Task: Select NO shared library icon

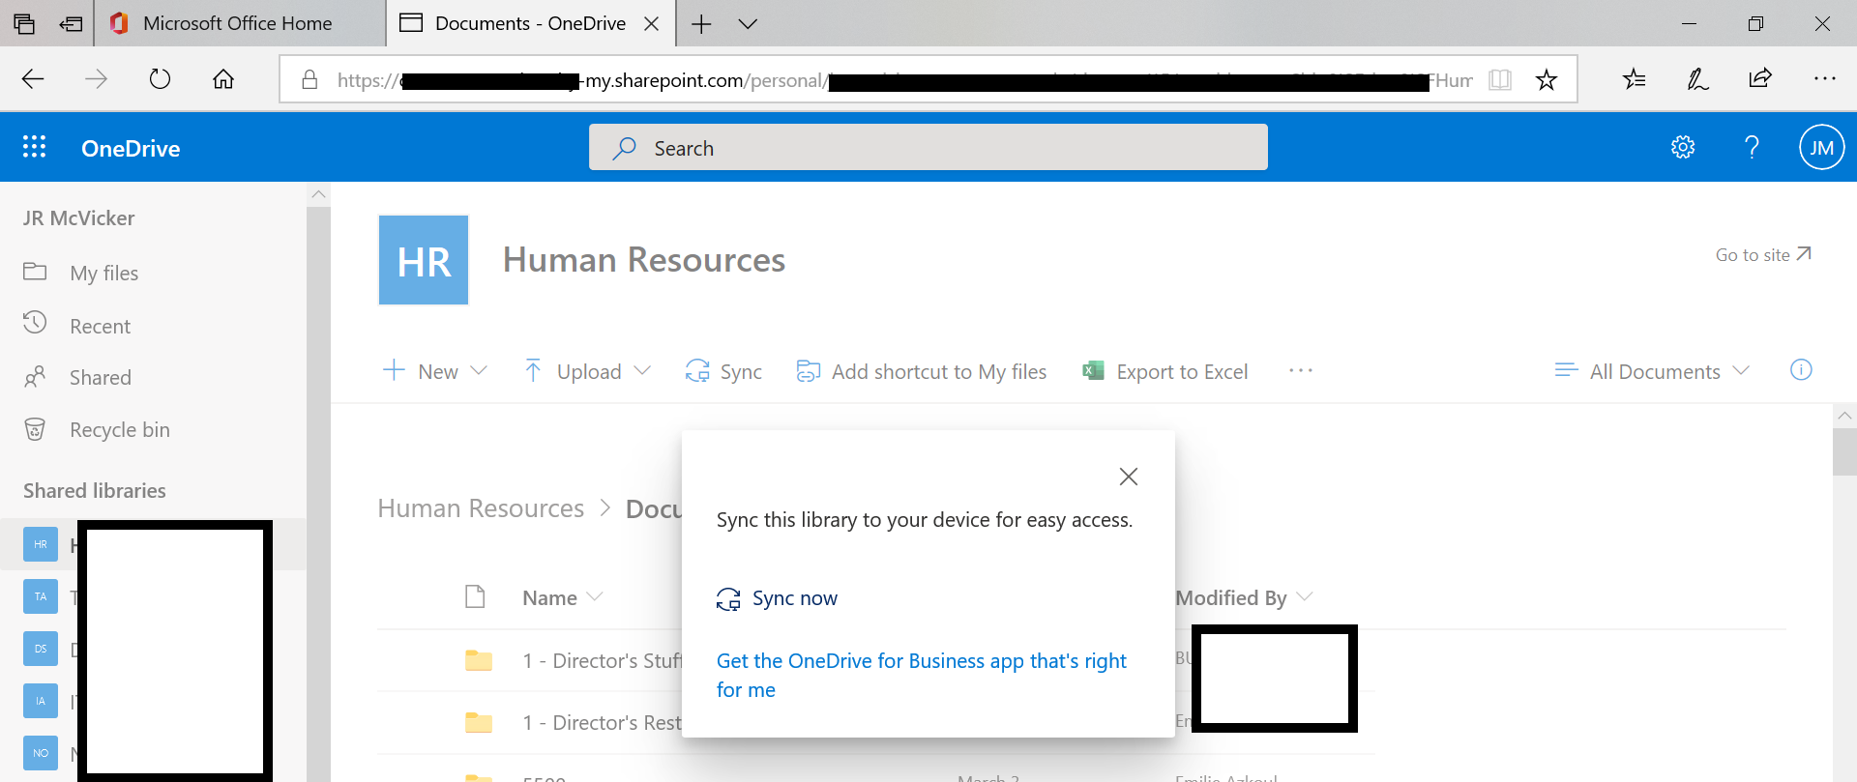Action: point(41,753)
